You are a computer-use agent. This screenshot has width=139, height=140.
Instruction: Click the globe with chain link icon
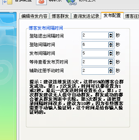coord(71,2)
